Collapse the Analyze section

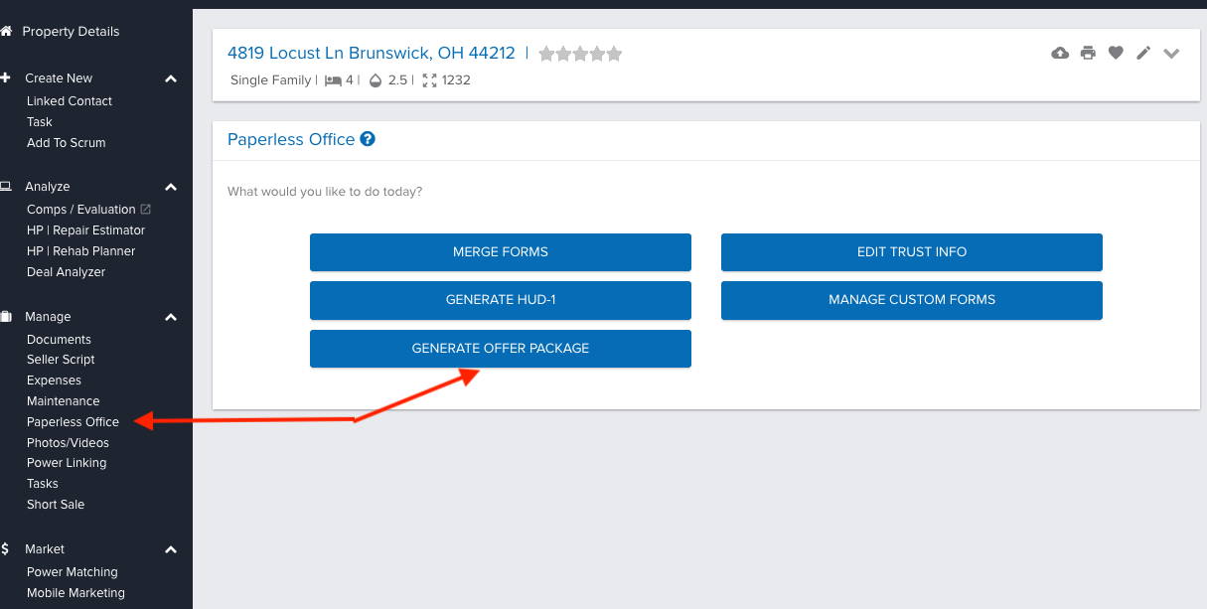[x=171, y=187]
